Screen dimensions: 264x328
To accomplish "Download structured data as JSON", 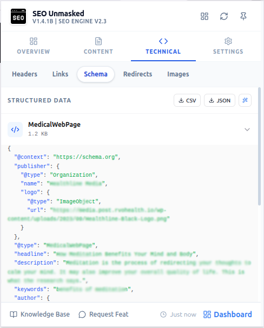I will (x=220, y=100).
